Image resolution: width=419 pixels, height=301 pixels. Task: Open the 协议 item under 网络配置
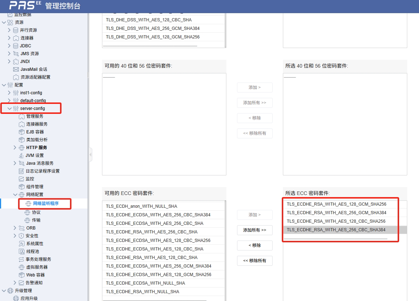36,212
